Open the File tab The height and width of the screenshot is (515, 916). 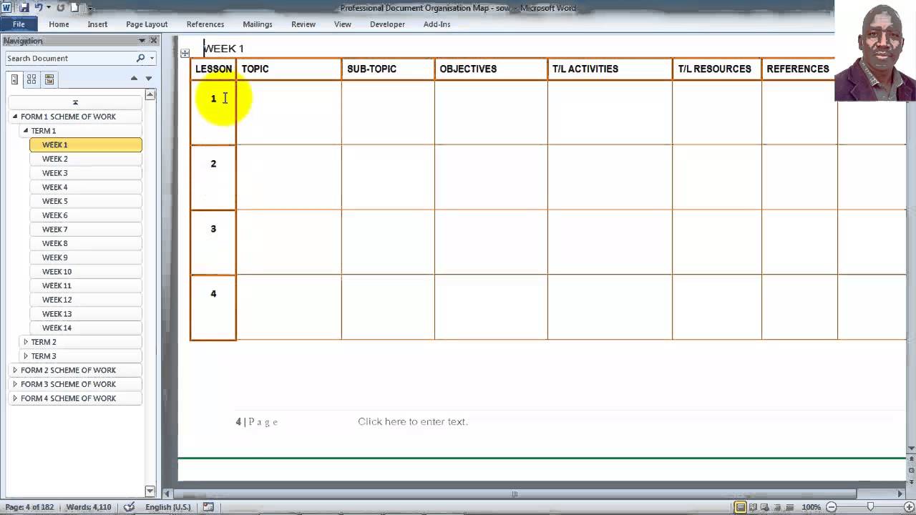pyautogui.click(x=19, y=24)
